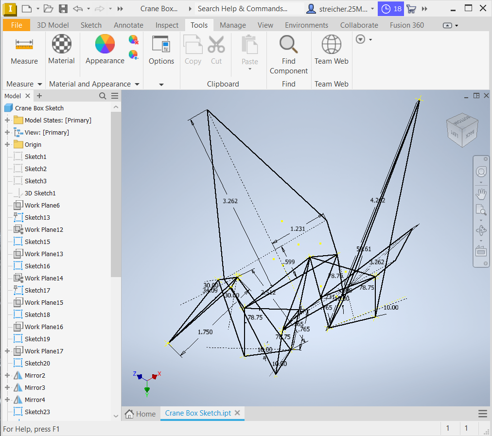Click the Home house icon tab
This screenshot has height=436, width=492.
pos(129,414)
